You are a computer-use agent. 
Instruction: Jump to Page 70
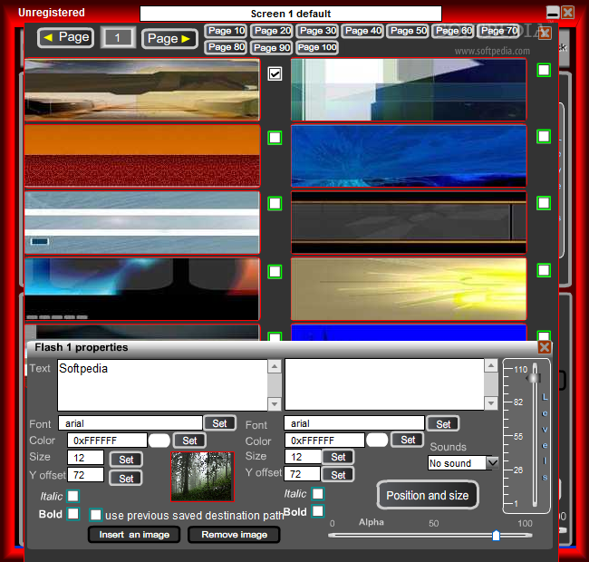(498, 31)
